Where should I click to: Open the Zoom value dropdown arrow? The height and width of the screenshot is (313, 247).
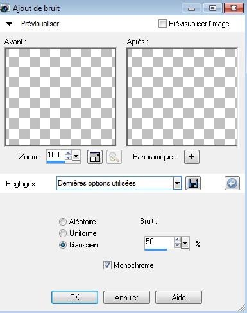point(76,155)
